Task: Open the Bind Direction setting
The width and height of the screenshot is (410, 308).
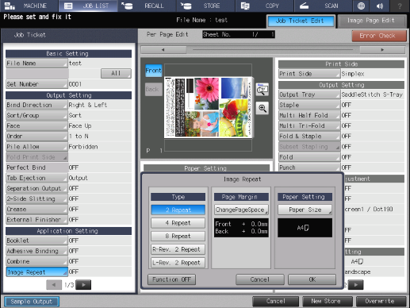Action: point(36,105)
